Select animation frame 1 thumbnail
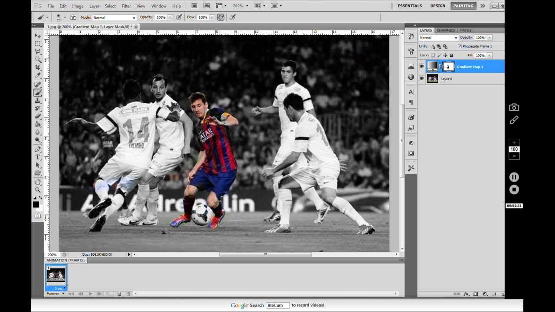 point(56,275)
